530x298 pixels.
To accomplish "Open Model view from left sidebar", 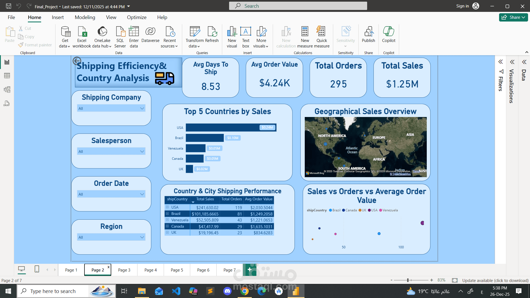I will click(x=7, y=89).
